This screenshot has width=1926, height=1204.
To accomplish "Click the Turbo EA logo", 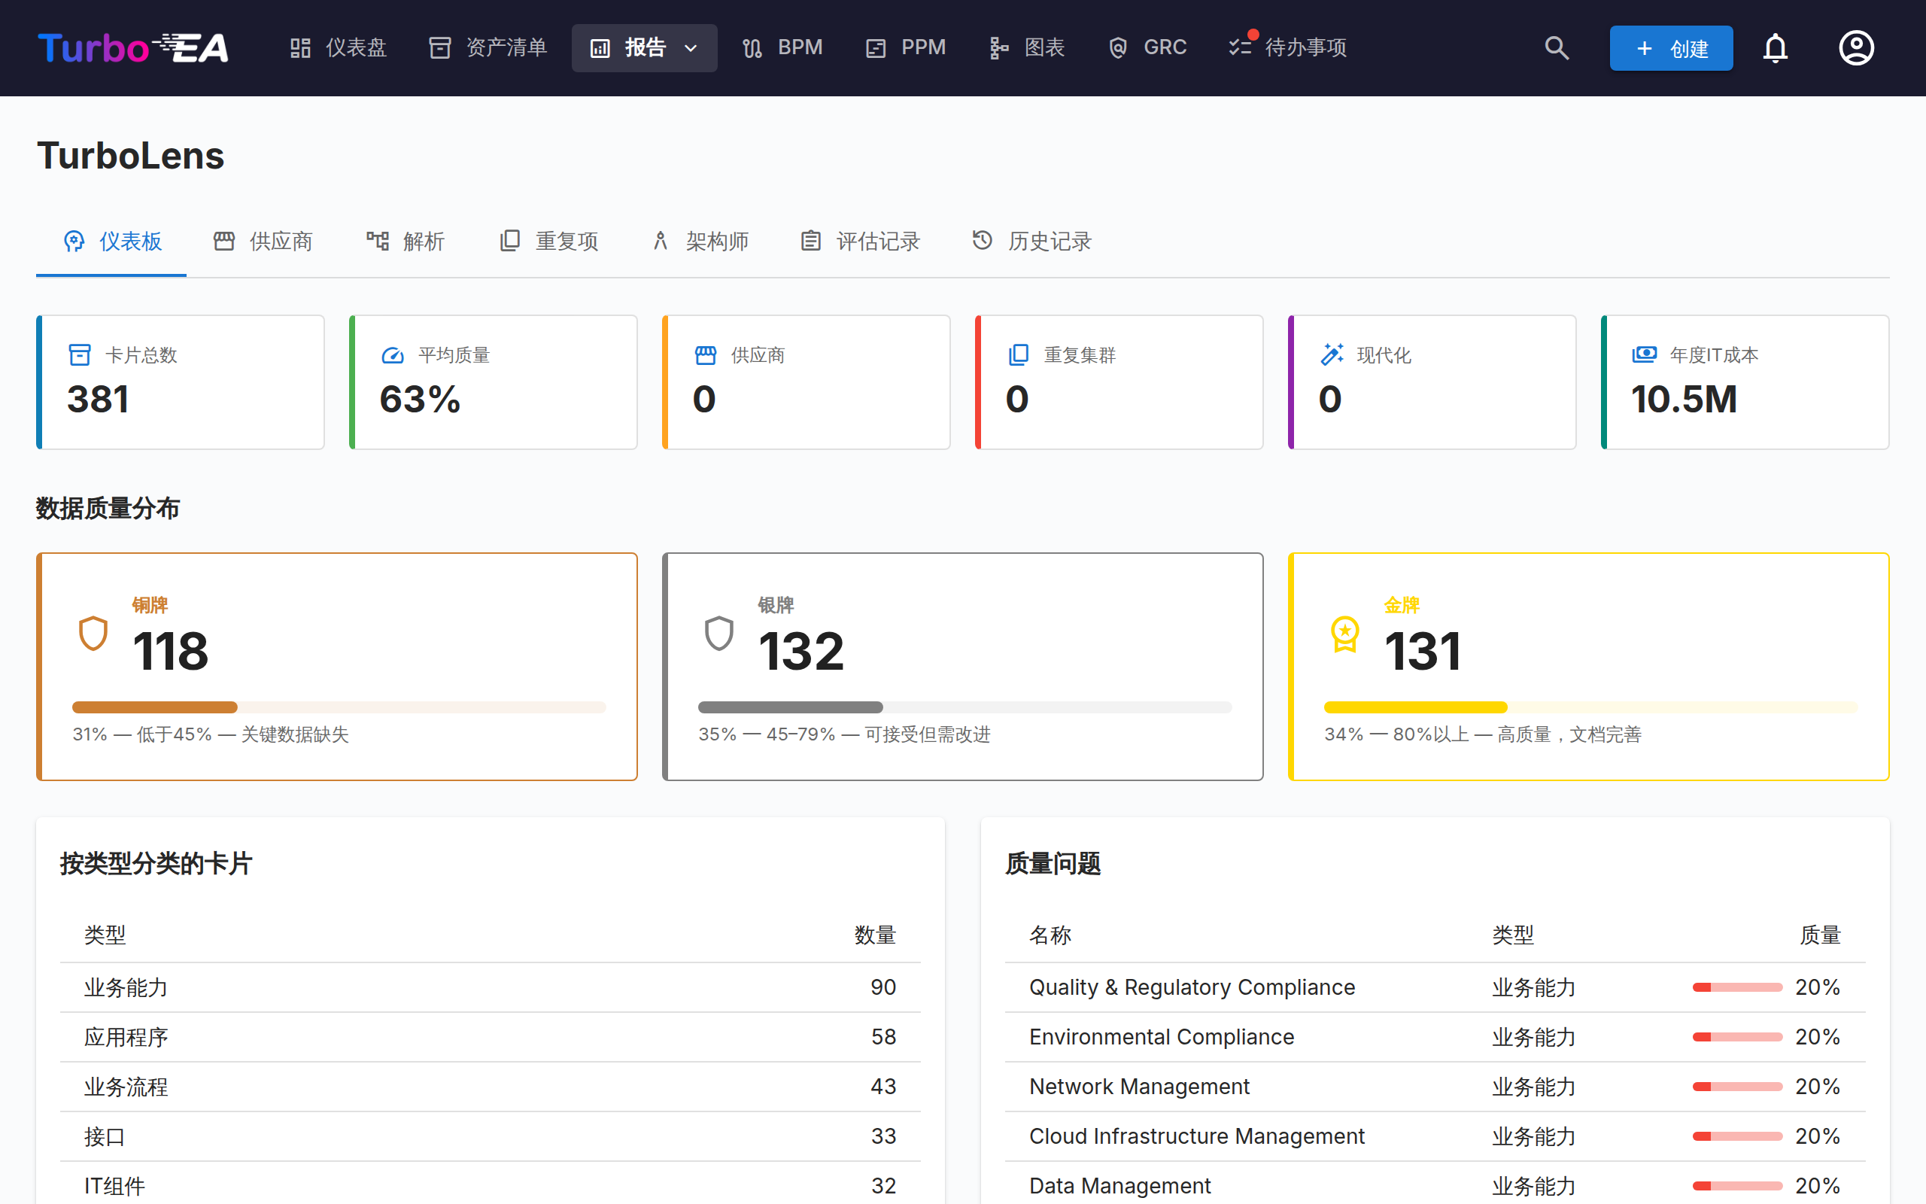I will click(133, 47).
